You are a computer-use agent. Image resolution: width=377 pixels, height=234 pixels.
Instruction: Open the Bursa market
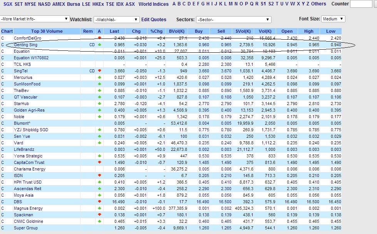[74, 4]
